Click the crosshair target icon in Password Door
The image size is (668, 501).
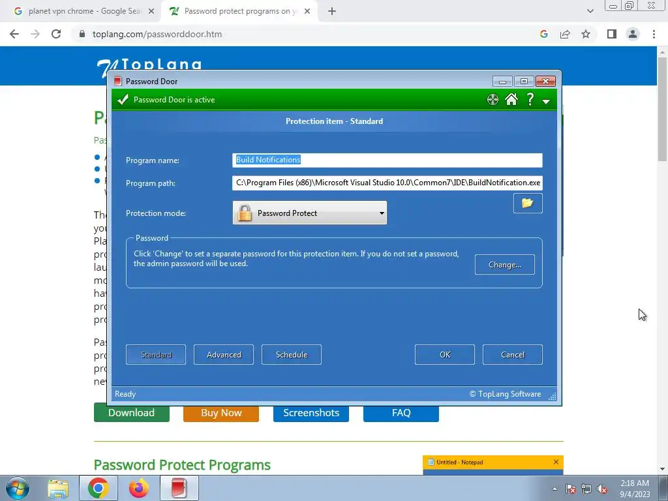tap(493, 100)
